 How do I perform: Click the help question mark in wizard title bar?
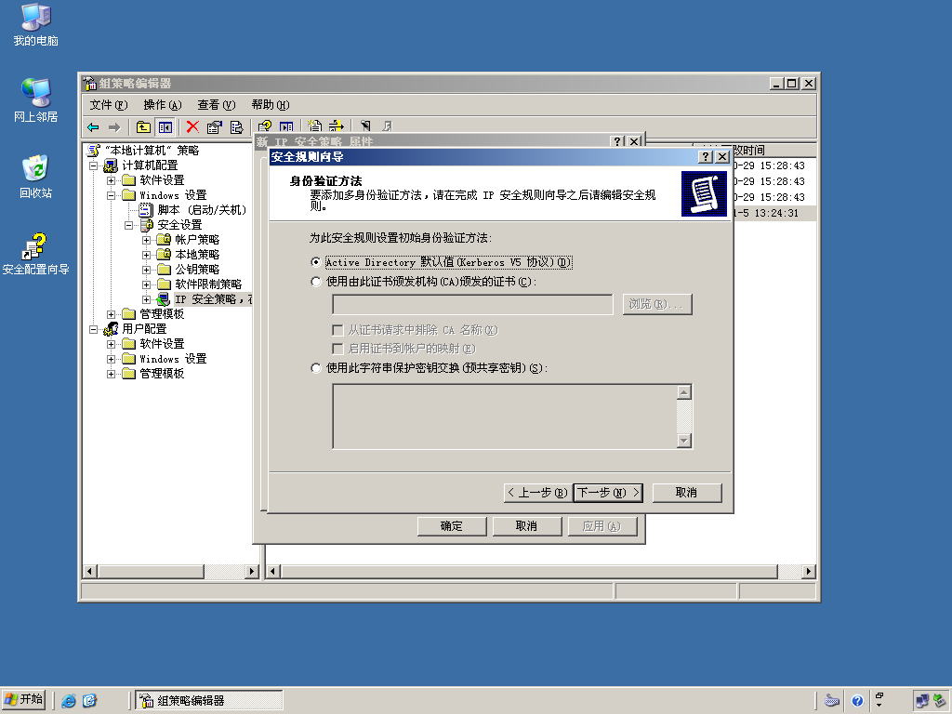click(705, 156)
